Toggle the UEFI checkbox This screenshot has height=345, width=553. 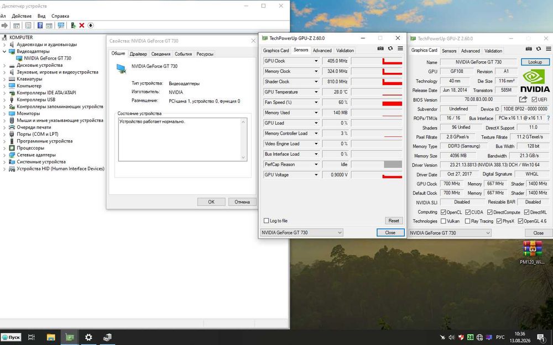[534, 99]
